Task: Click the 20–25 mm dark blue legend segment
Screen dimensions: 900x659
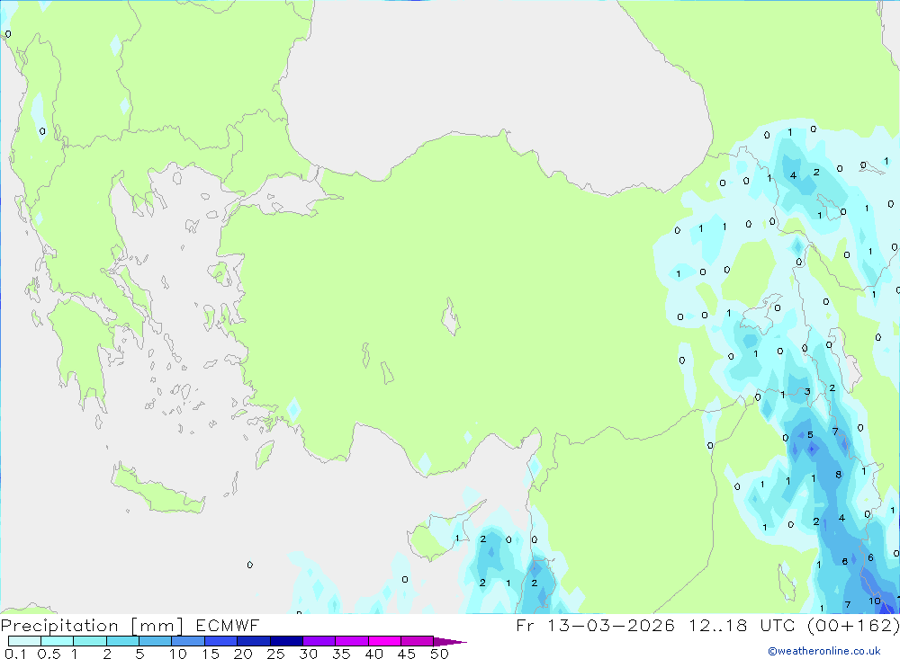Action: click(x=254, y=641)
